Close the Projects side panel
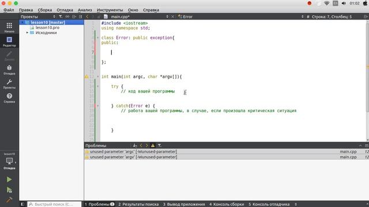 click(81, 17)
